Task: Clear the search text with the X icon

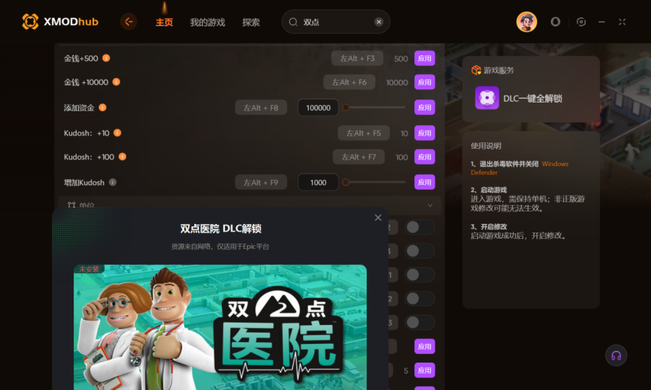Action: pos(378,22)
